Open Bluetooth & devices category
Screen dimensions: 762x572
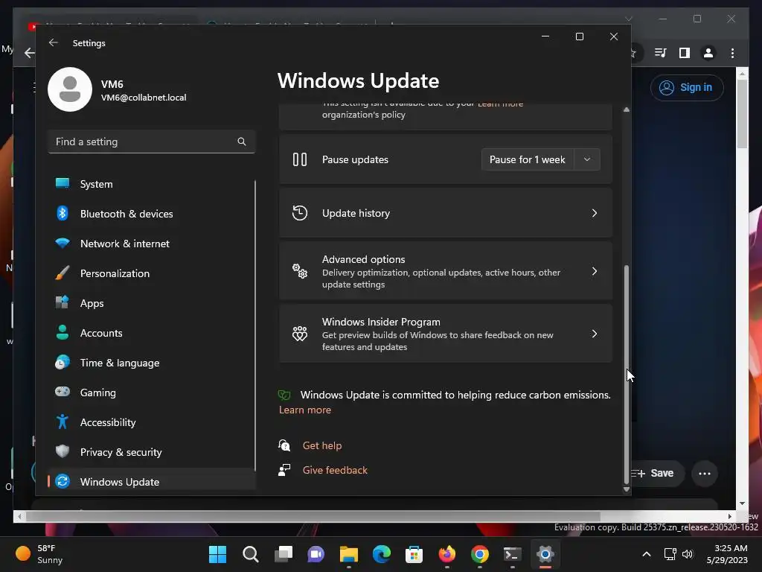tap(152, 214)
